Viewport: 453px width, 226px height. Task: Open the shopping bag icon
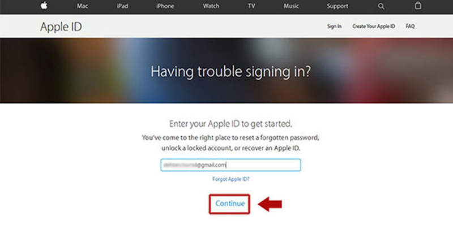[418, 6]
